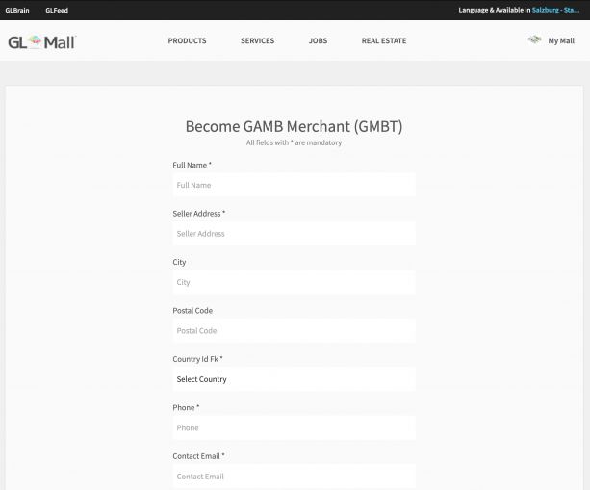The image size is (590, 490).
Task: Click into the Postal Code field
Action: [x=294, y=330]
